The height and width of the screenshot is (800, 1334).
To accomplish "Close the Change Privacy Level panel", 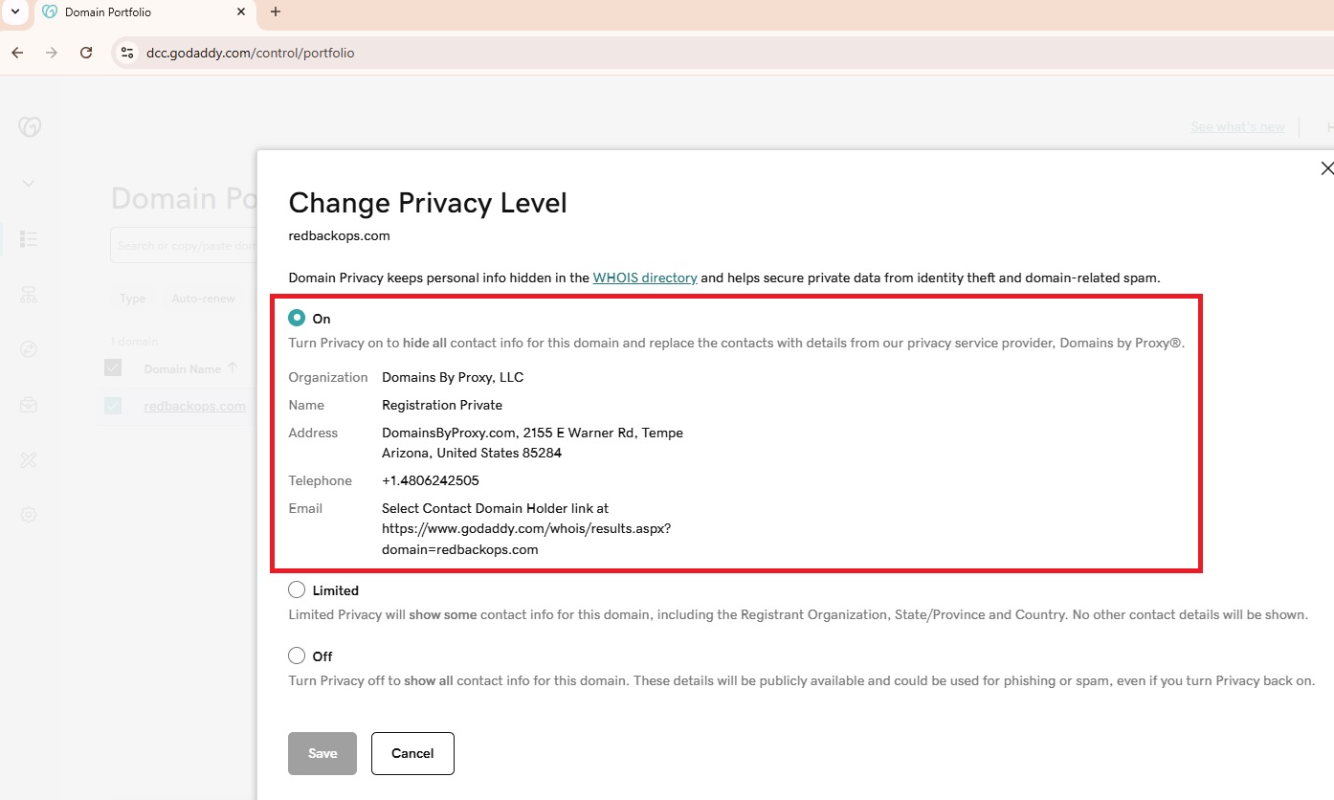I will coord(1326,168).
